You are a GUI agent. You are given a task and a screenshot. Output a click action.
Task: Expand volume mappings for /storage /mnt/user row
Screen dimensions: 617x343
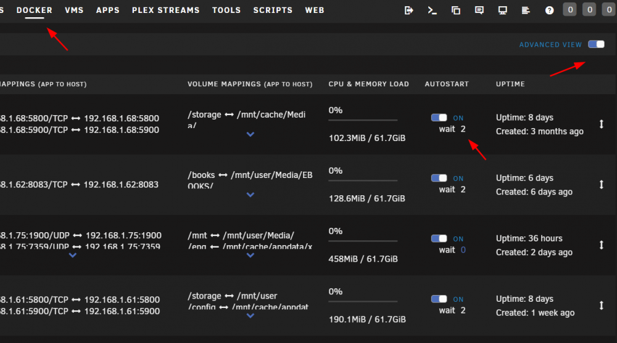pos(251,316)
